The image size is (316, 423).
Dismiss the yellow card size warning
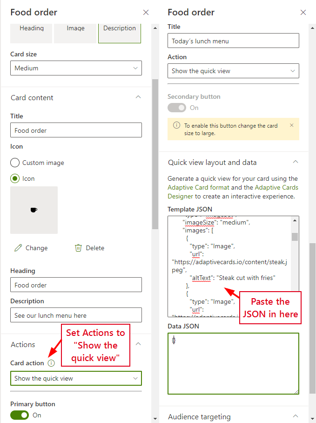coord(292,125)
